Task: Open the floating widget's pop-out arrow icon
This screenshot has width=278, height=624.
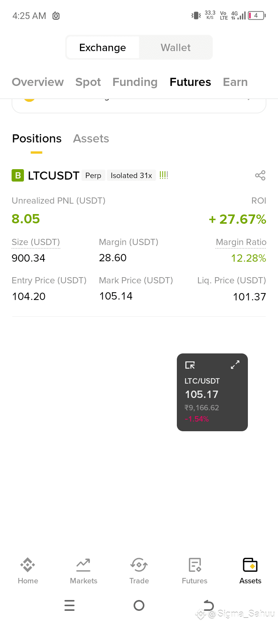Action: 190,365
